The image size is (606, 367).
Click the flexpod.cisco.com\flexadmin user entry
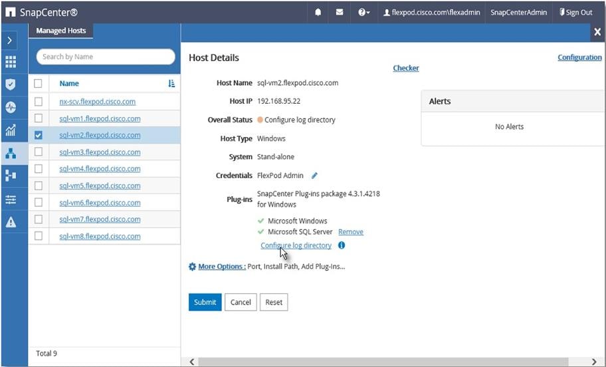coord(431,13)
